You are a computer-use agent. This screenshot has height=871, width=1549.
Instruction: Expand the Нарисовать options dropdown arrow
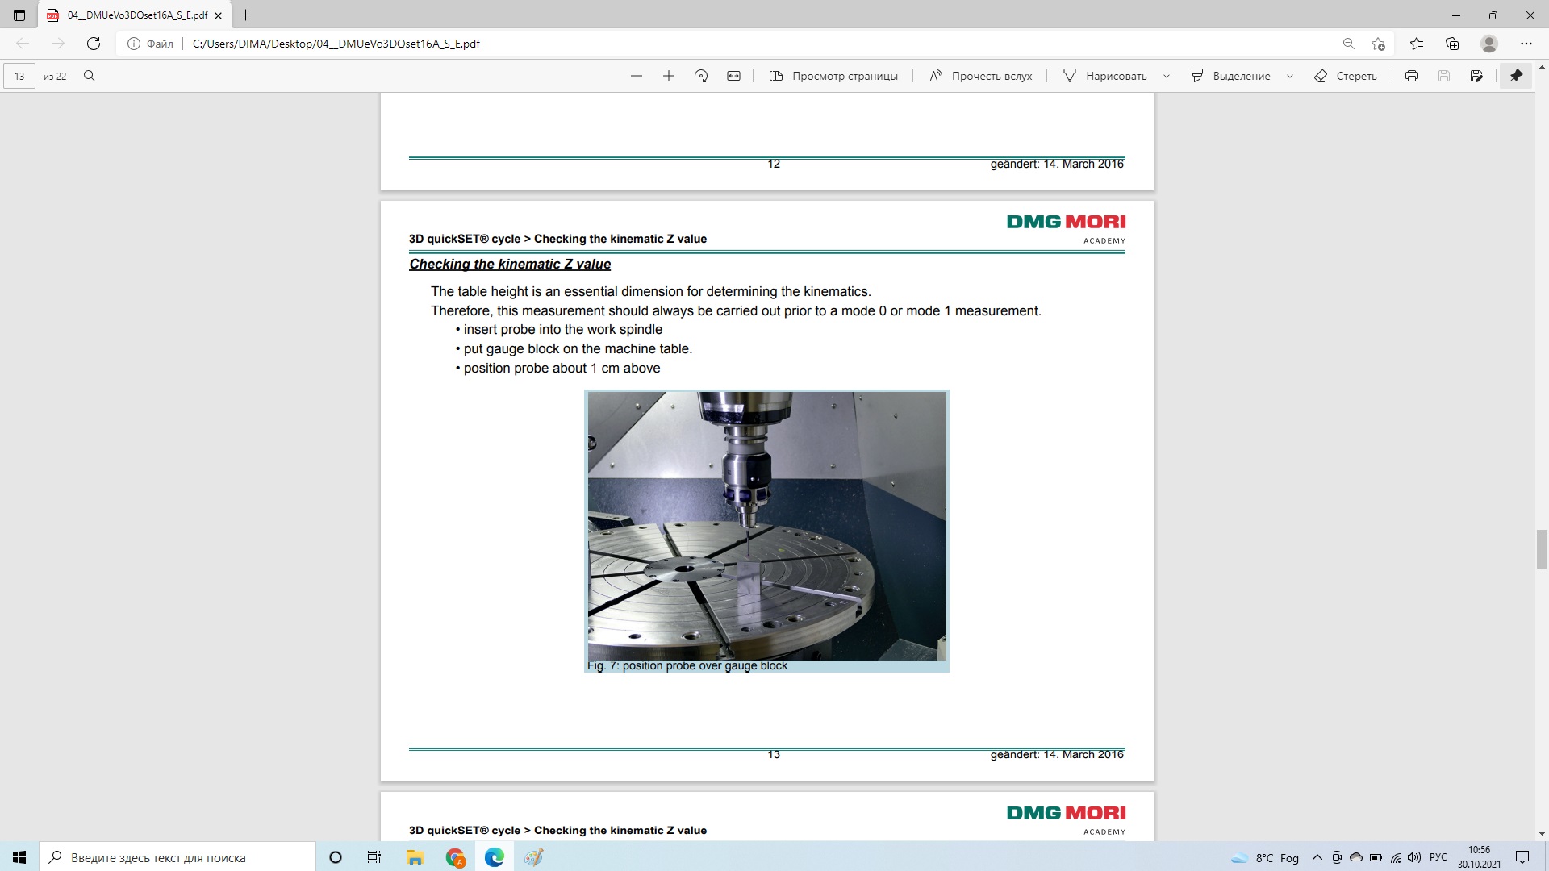point(1167,76)
